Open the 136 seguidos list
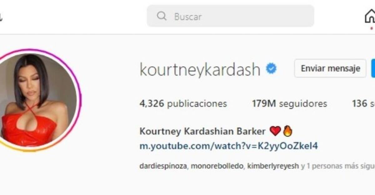 363,104
